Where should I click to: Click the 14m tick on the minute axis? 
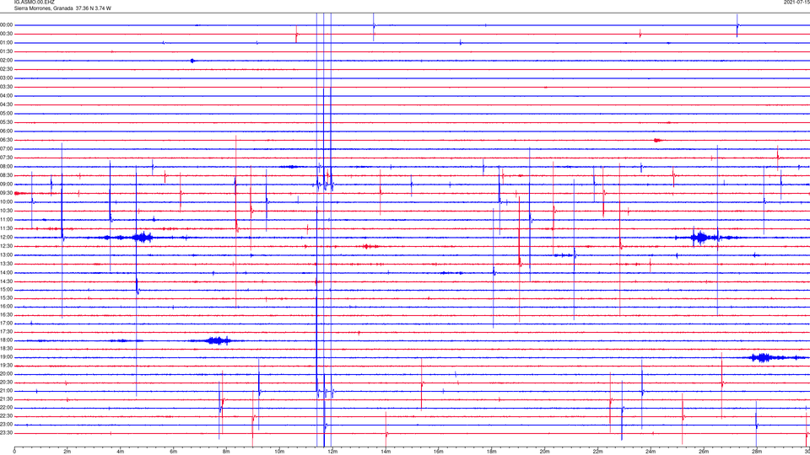[x=386, y=452]
